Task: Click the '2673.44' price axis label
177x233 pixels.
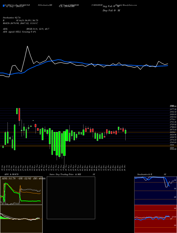Action: click(173, 130)
